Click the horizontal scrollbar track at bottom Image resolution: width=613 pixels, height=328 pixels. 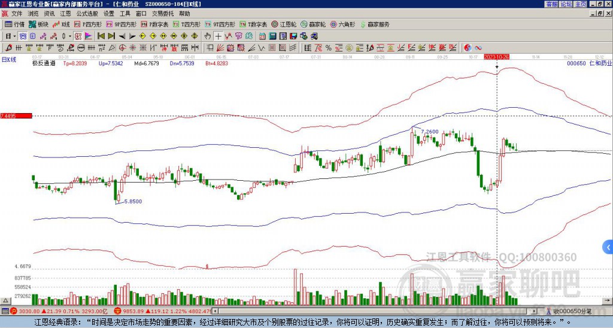coord(375,311)
